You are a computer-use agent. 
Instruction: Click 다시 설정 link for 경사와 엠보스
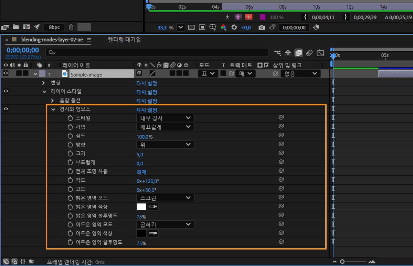click(147, 110)
